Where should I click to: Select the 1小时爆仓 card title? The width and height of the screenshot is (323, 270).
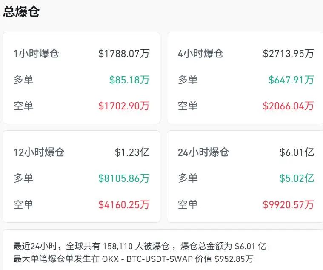tap(36, 54)
